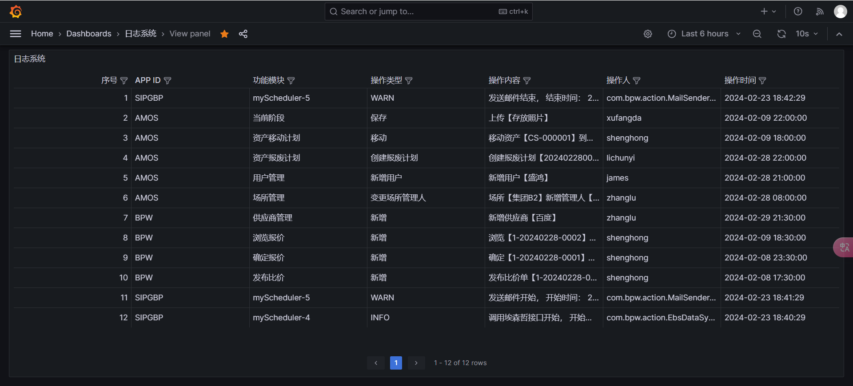Expand the plus new-item dropdown

768,12
